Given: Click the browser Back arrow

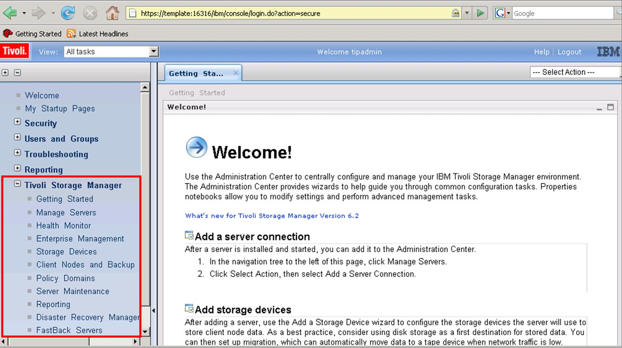Looking at the screenshot, I should 10,13.
